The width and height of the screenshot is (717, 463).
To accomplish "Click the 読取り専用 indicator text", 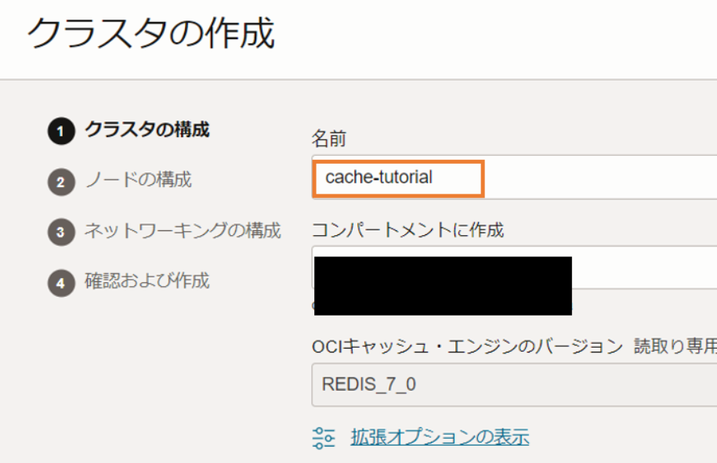I will (675, 346).
